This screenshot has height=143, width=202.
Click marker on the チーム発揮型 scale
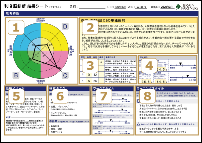[x=123, y=99]
